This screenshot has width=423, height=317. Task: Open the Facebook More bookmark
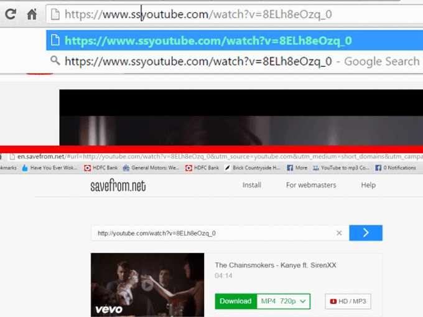pyautogui.click(x=297, y=168)
